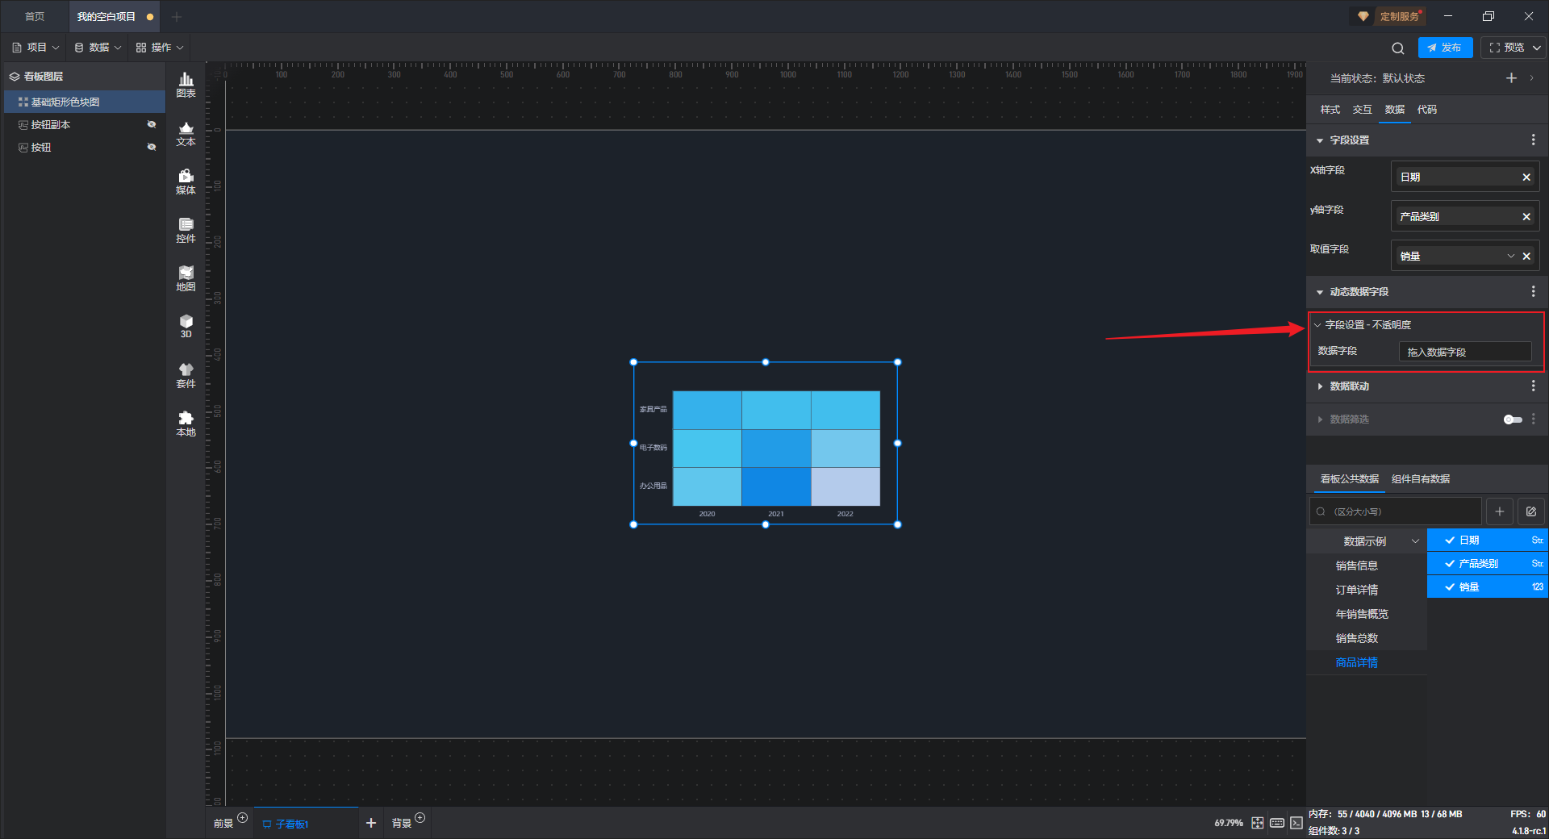Open the 地图 component category
The image size is (1549, 839).
click(x=186, y=278)
